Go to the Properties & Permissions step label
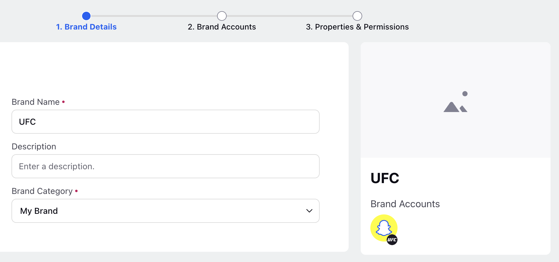This screenshot has width=559, height=262. (357, 27)
